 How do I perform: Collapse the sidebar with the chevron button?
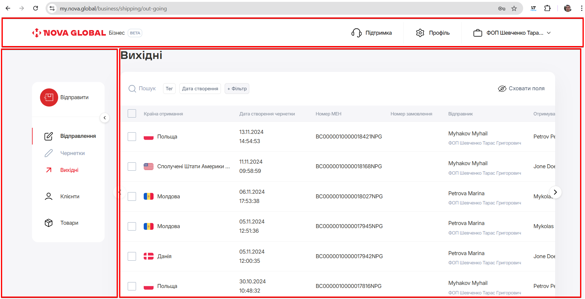[105, 118]
